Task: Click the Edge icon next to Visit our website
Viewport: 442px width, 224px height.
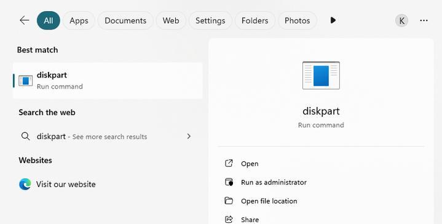Action: click(25, 184)
